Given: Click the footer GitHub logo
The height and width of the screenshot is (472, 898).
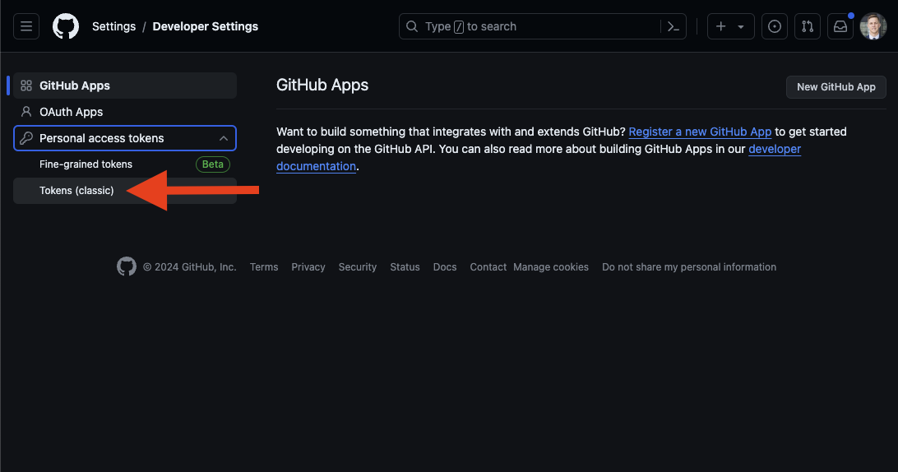Looking at the screenshot, I should (x=127, y=266).
